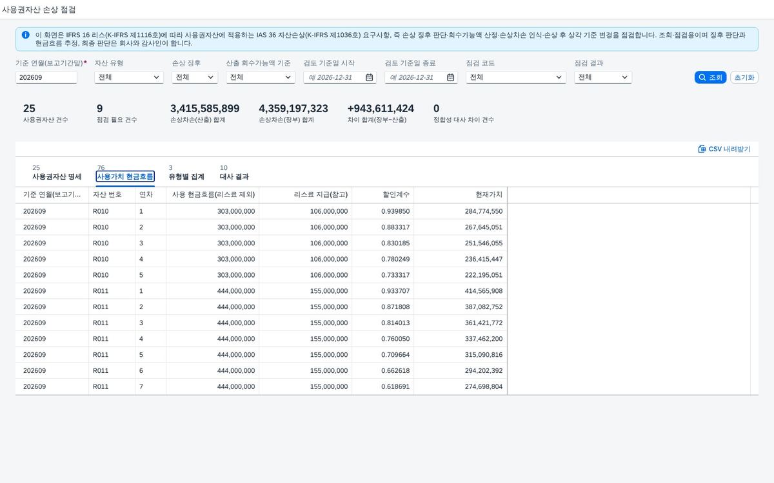This screenshot has width=774, height=483.
Task: Click the info icon in the notice banner
Action: coord(25,35)
